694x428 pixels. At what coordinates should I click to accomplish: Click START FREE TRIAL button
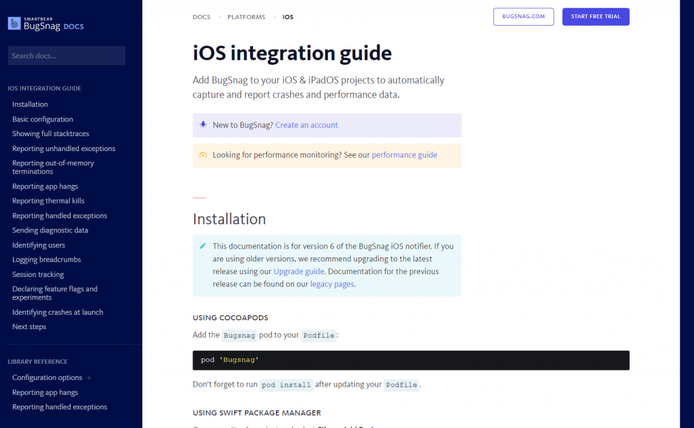(x=596, y=17)
